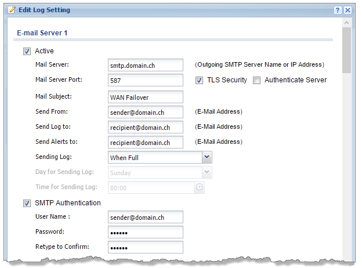This screenshot has width=362, height=268.
Task: Click the help question mark icon
Action: point(338,10)
